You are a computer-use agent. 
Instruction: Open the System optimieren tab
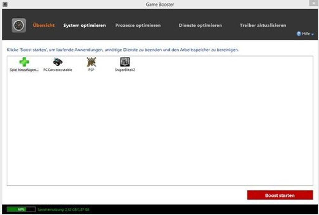coord(84,26)
